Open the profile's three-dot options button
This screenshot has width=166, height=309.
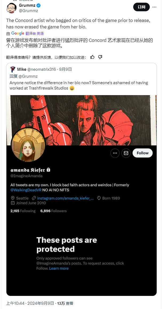click(115, 153)
